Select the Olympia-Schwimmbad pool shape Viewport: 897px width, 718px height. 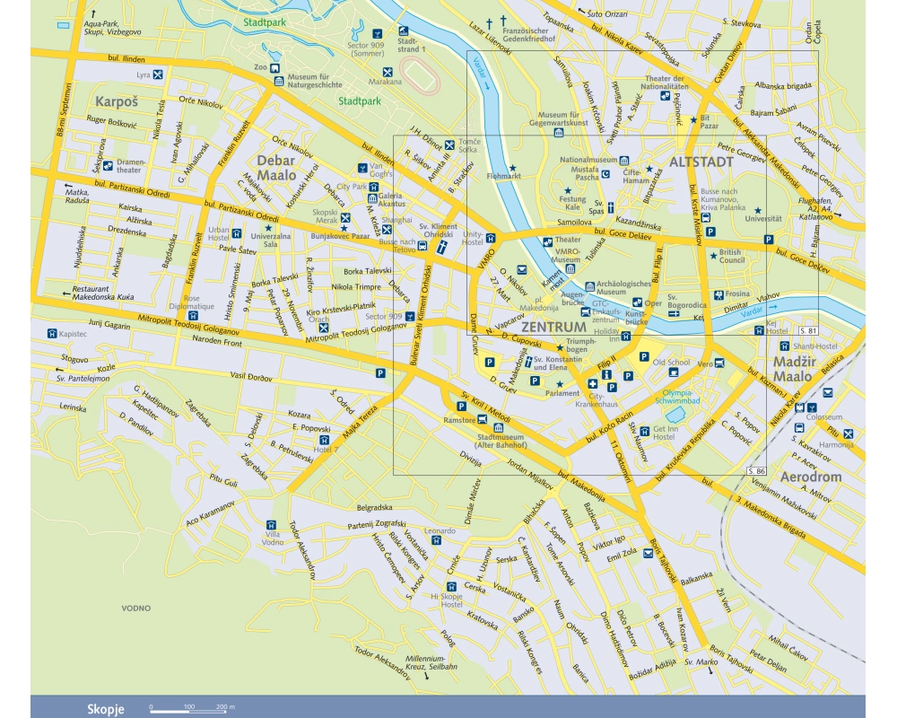[675, 414]
